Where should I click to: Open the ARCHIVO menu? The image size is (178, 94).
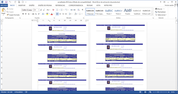[x=4, y=5]
